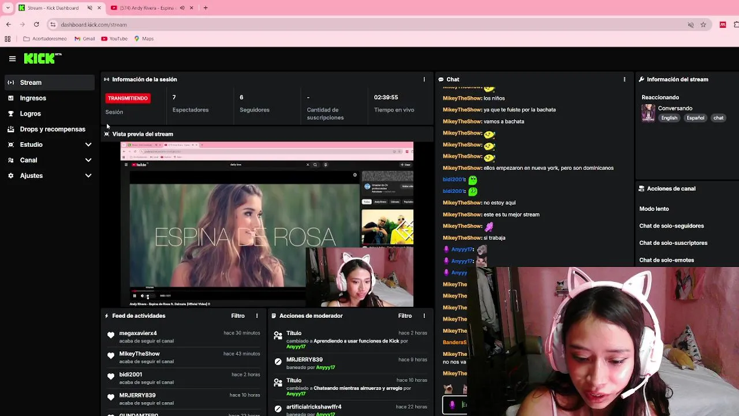This screenshot has height=416, width=739.
Task: Toggle Chat de solo-emotes
Action: [667, 260]
